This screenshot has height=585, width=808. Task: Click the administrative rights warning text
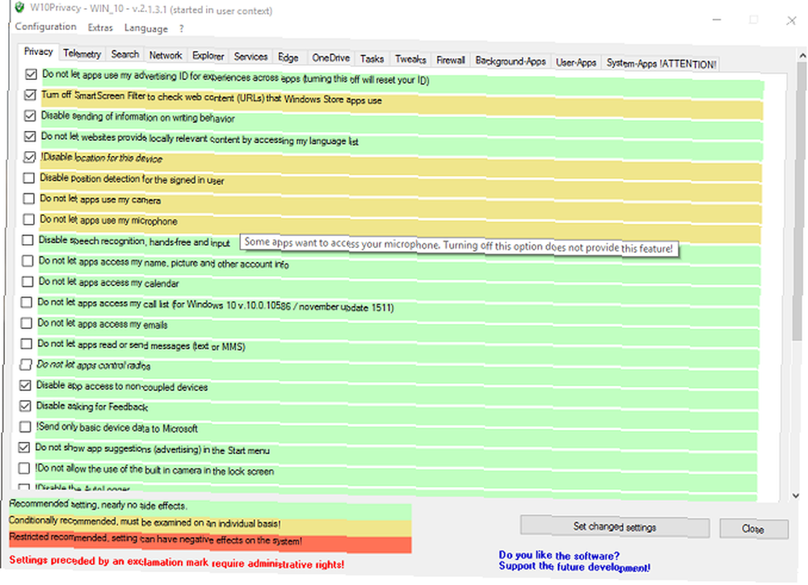coord(177,562)
